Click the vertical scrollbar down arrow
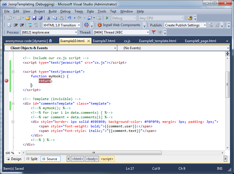This screenshot has height=174, width=234. tap(227, 148)
